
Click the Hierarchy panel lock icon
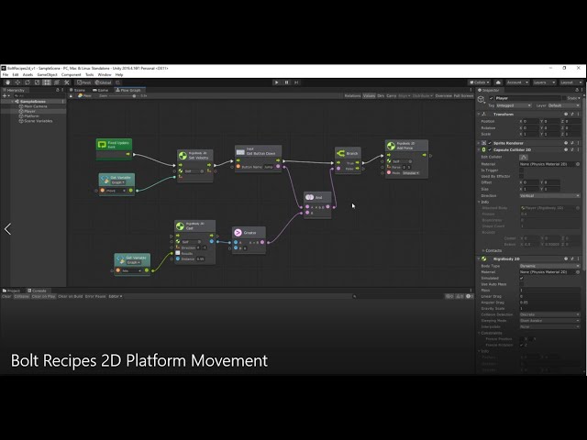click(58, 90)
